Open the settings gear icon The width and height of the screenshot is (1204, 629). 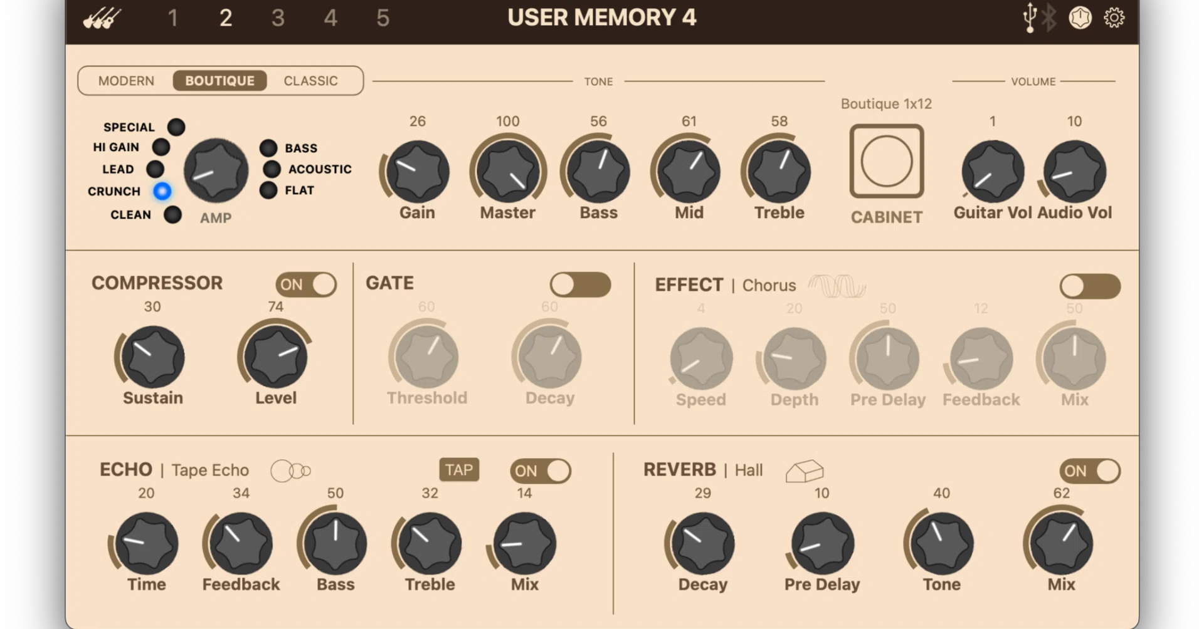click(1114, 18)
